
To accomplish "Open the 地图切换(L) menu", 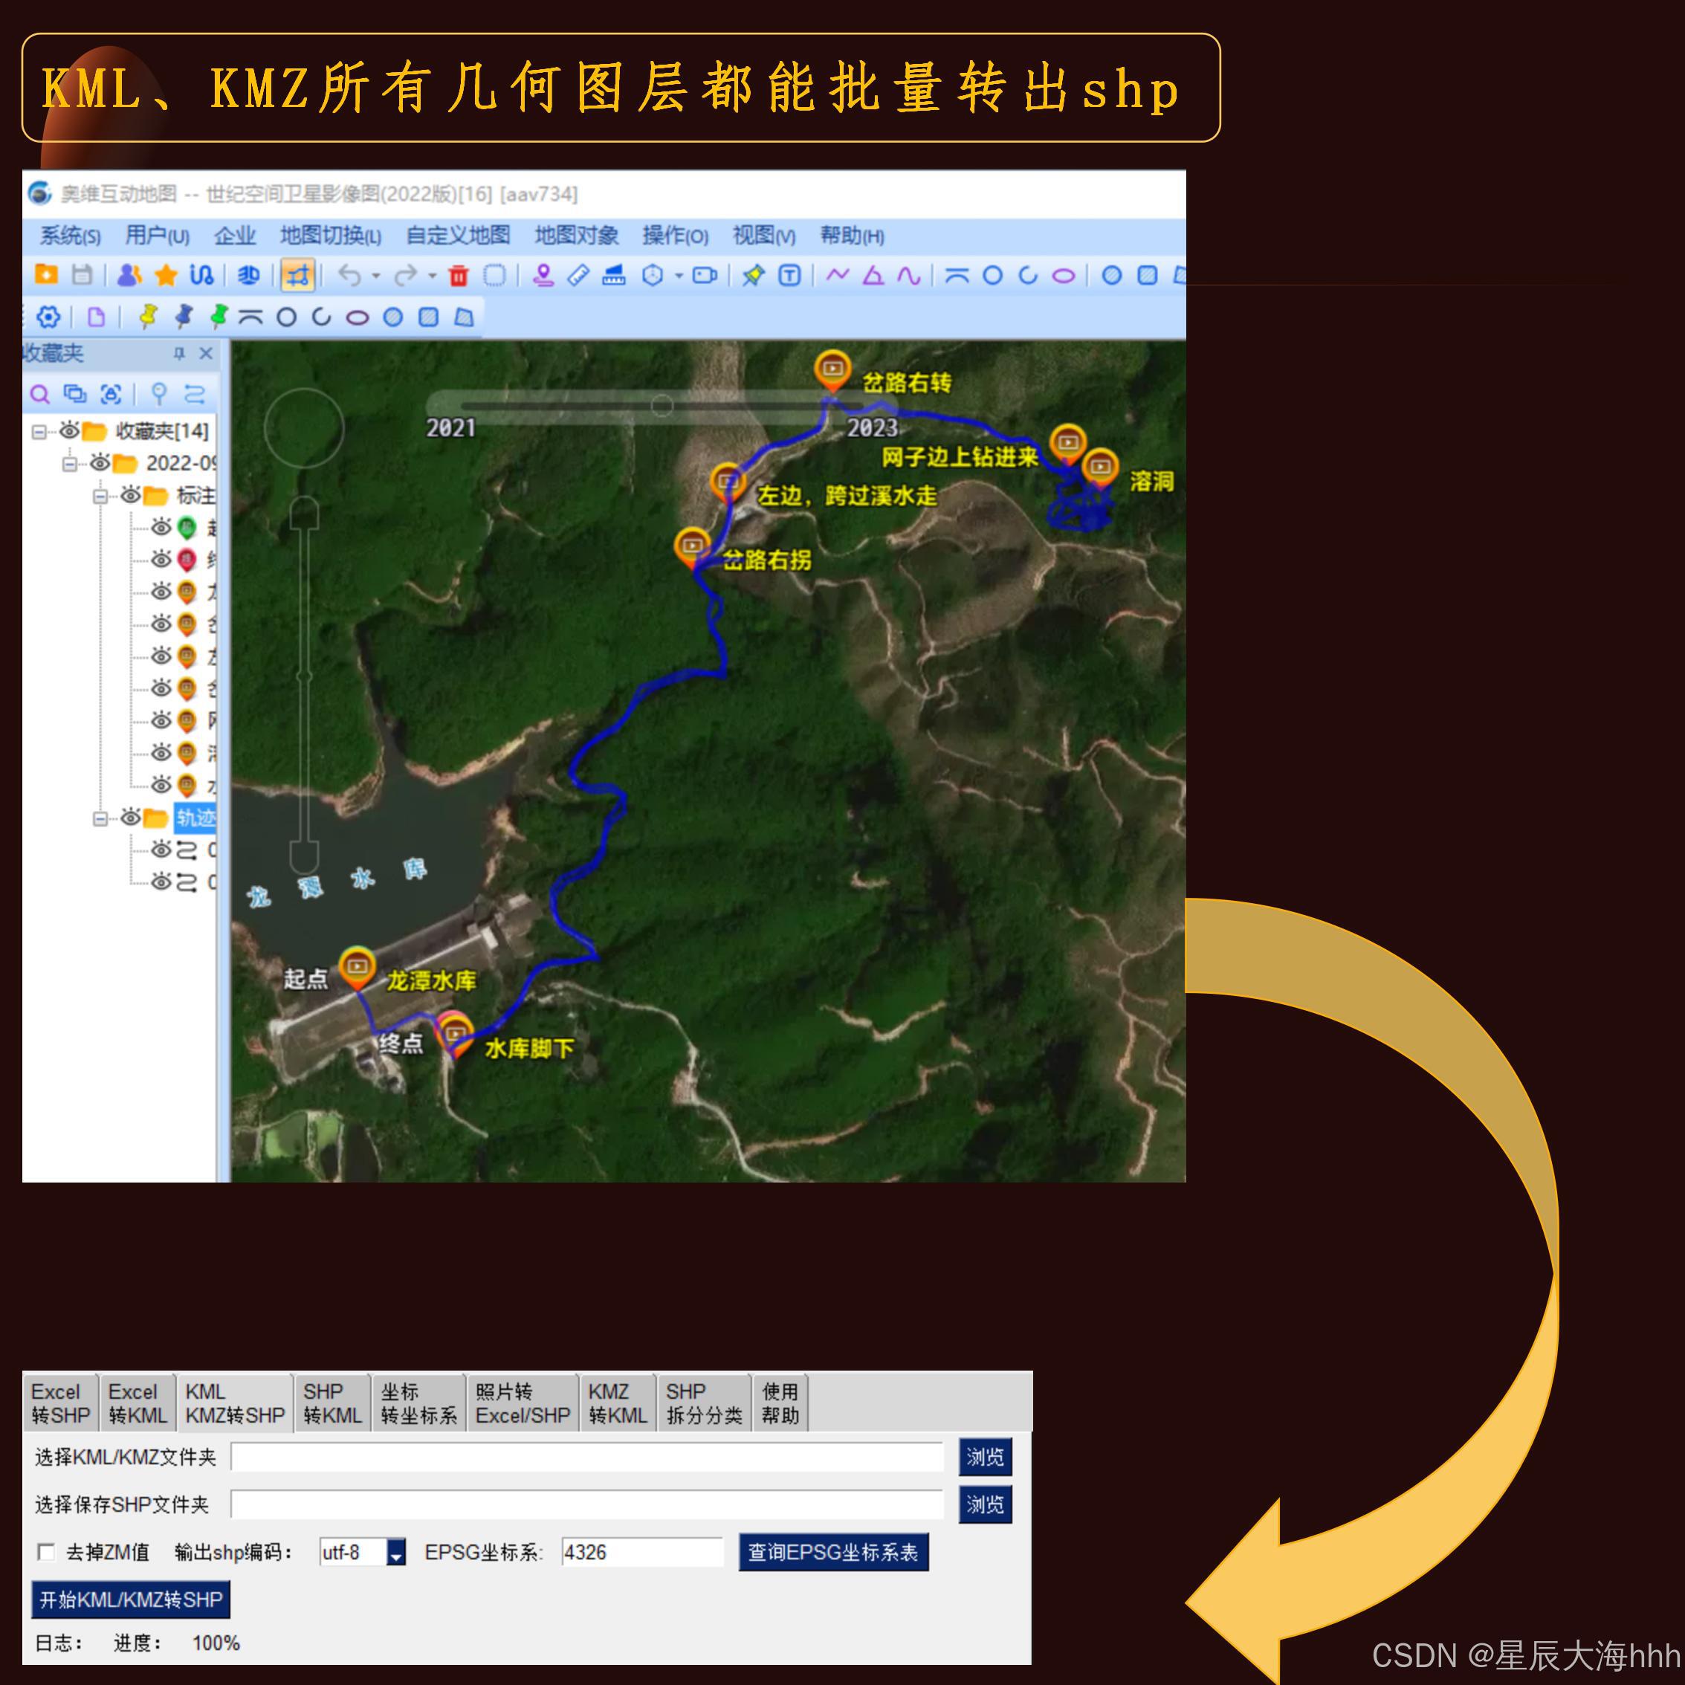I will 329,236.
